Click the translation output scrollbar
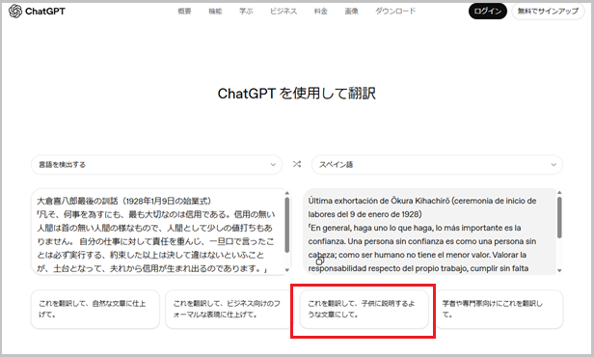This screenshot has width=594, height=357. point(559,217)
